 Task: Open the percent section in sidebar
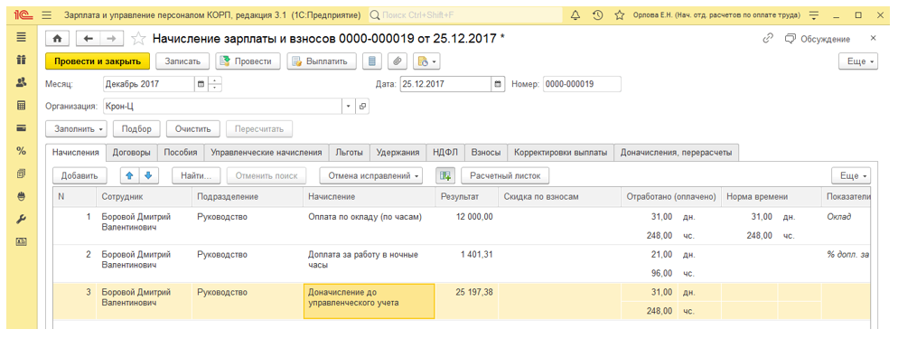tap(21, 151)
